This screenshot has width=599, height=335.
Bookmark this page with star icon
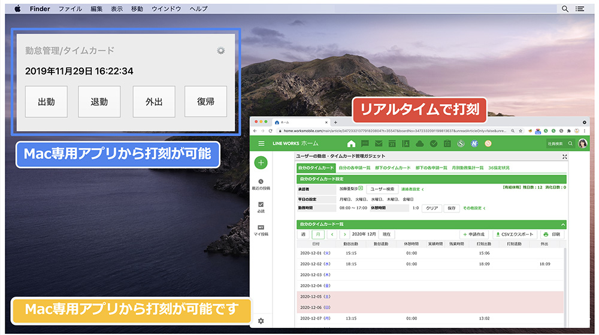(521, 131)
